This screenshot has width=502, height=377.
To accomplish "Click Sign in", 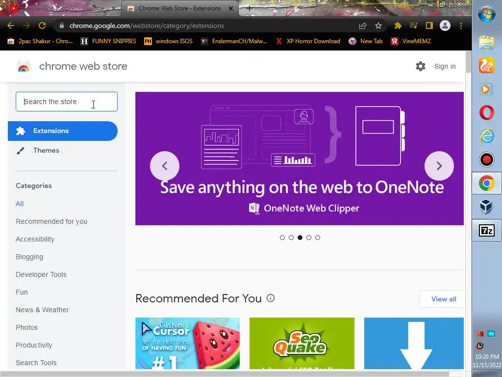I will [x=445, y=66].
